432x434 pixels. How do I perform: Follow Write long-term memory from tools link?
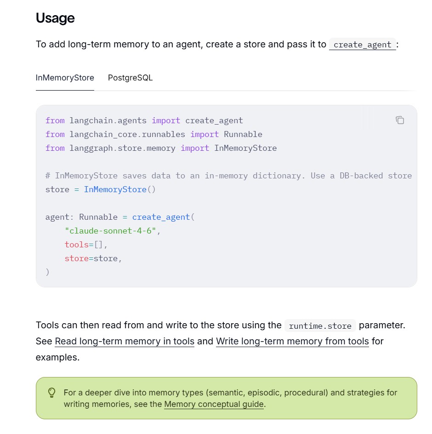tap(292, 341)
